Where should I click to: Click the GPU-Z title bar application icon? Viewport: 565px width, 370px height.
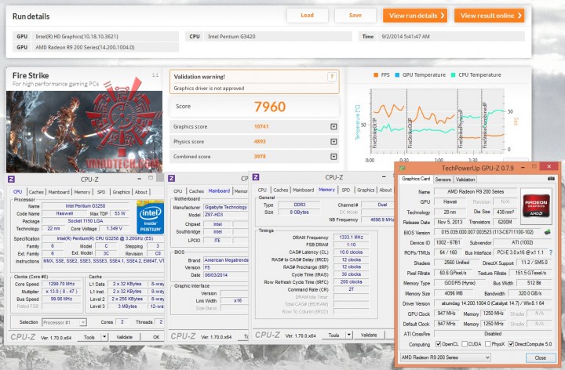(403, 168)
